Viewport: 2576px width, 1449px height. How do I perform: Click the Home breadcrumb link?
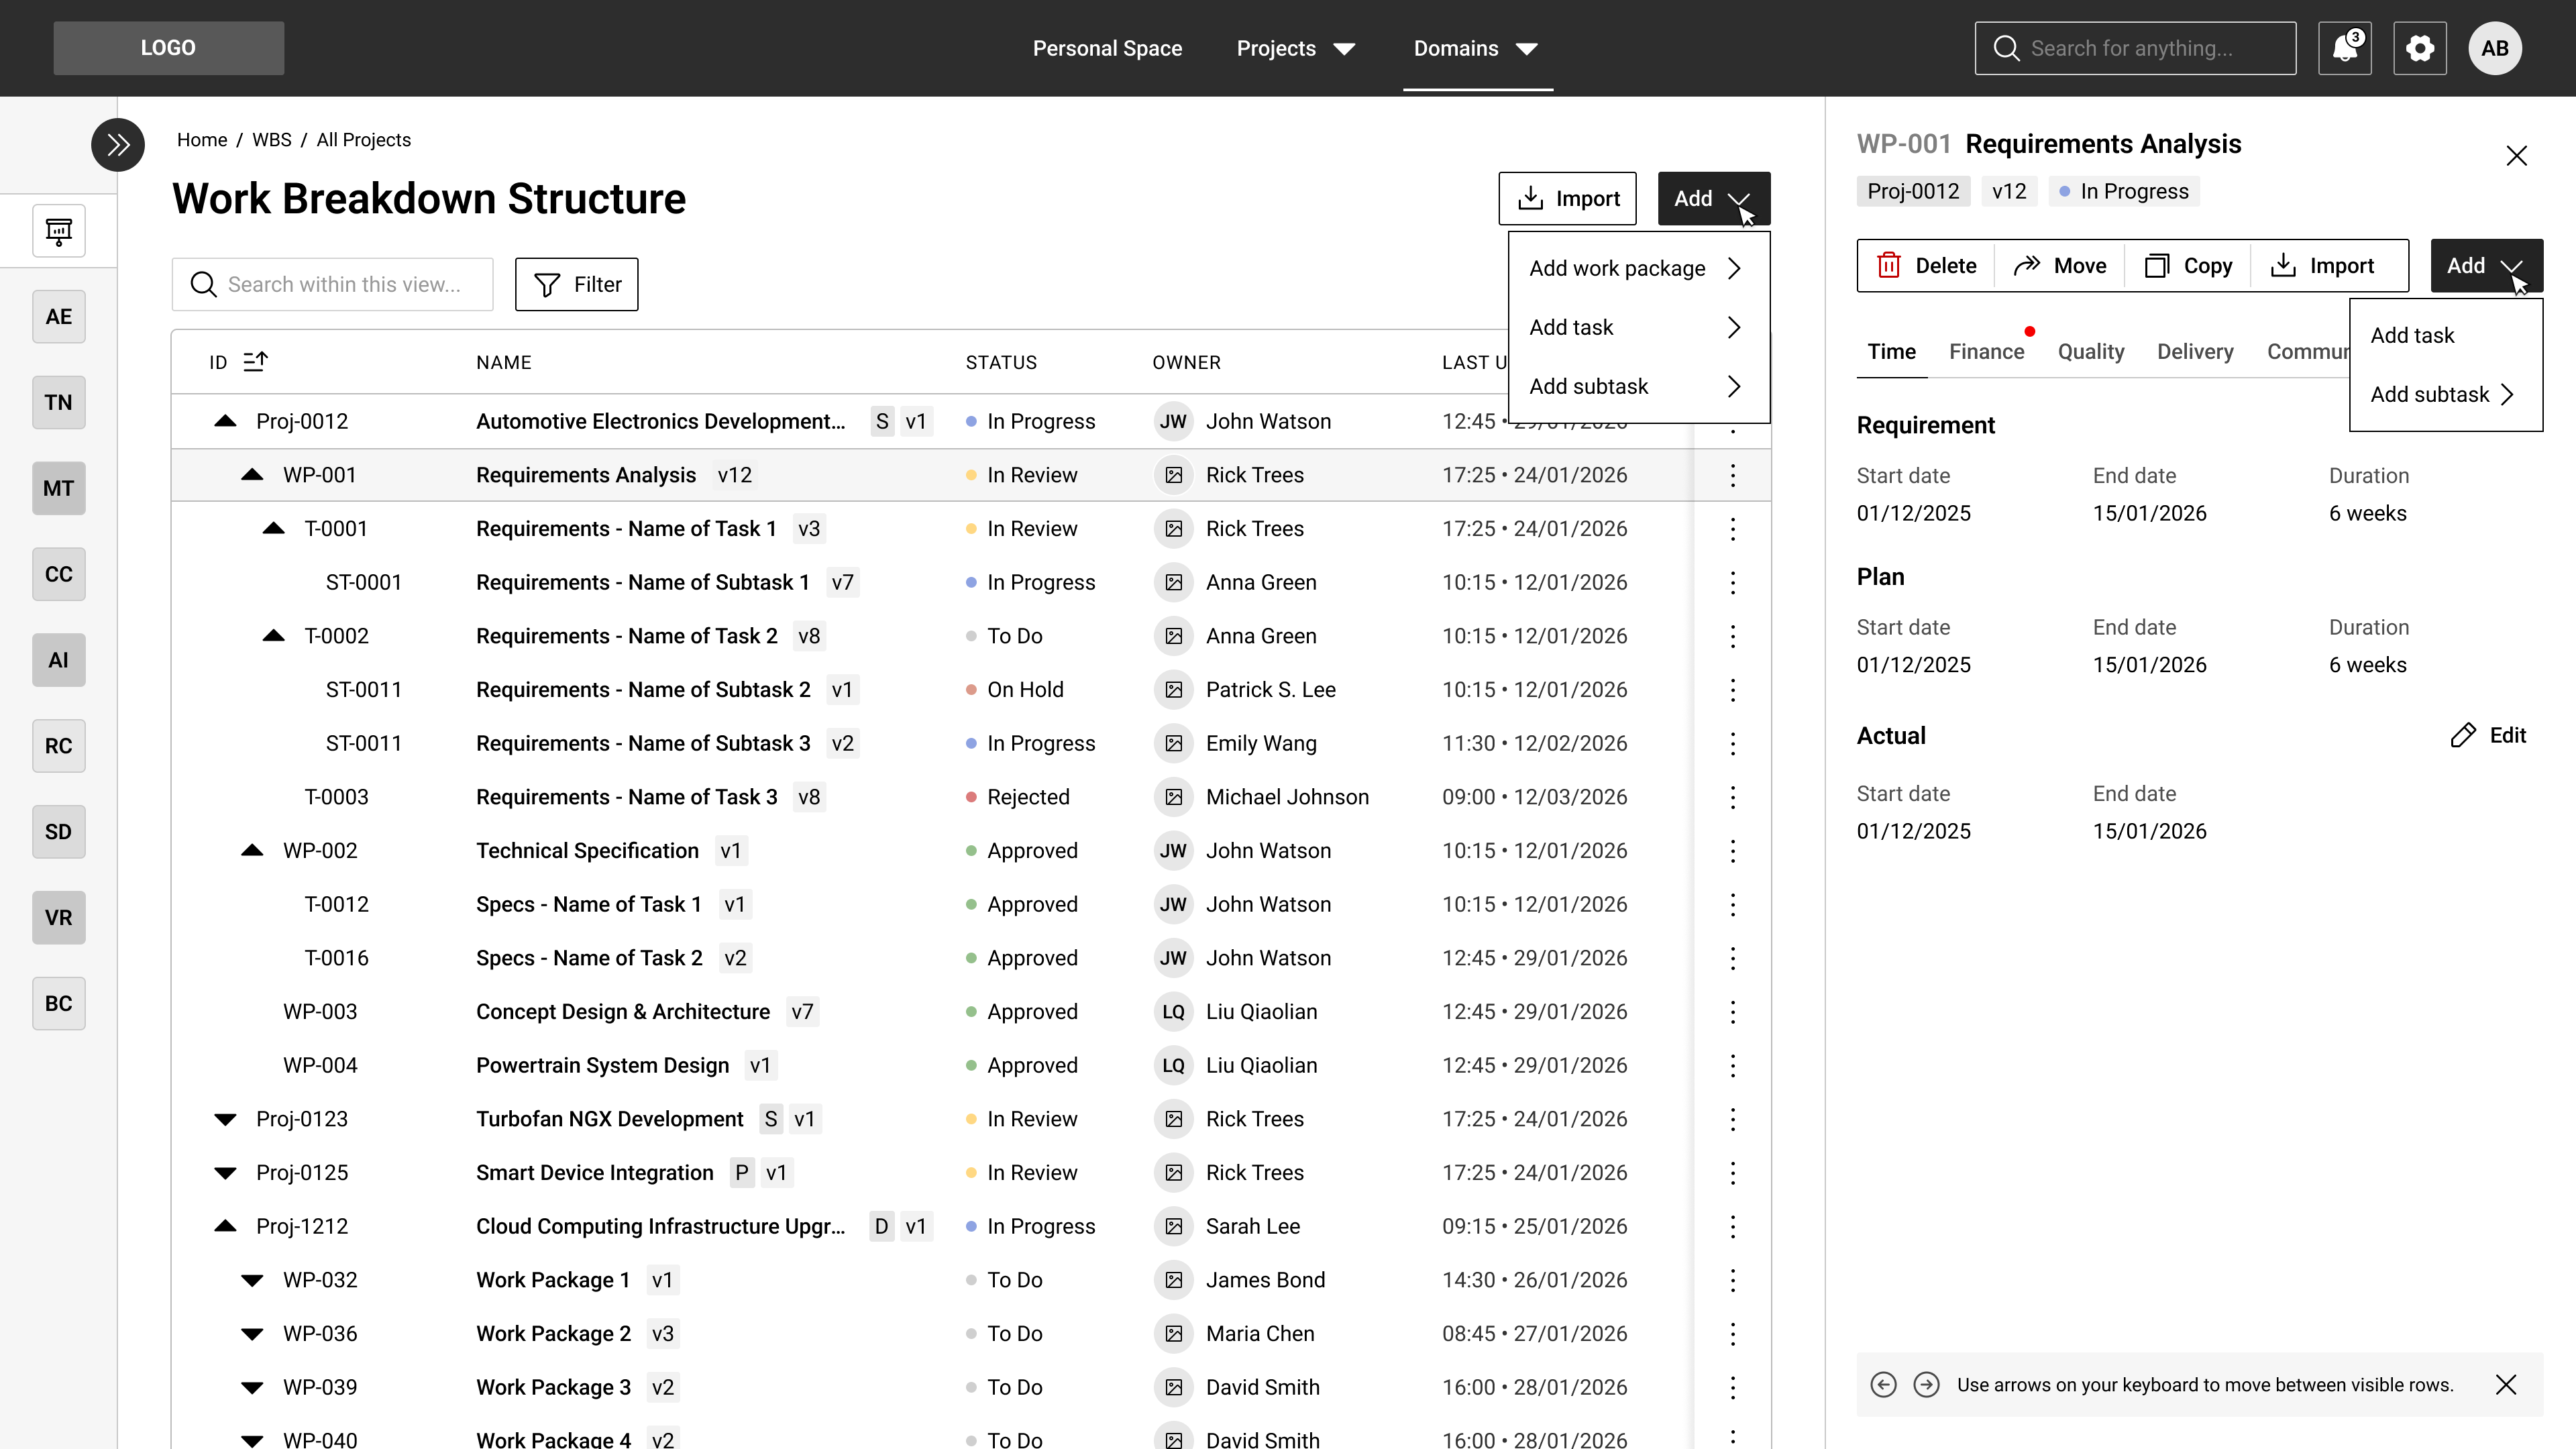click(x=202, y=140)
